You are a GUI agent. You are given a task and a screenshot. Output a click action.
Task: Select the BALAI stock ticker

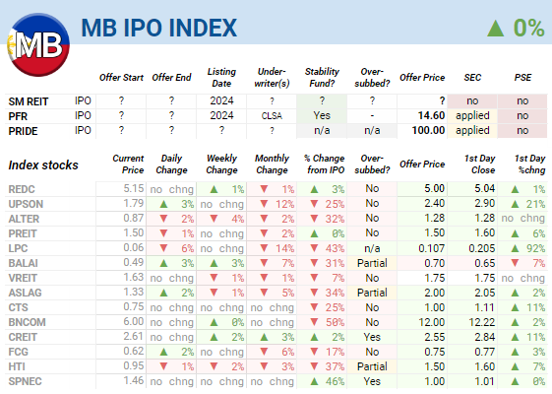pyautogui.click(x=24, y=264)
